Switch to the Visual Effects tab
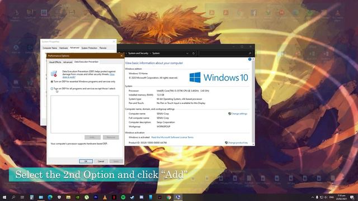Viewport: 358px width, 201px height. pyautogui.click(x=55, y=62)
